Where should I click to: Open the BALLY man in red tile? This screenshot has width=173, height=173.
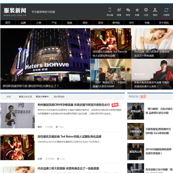[152, 74]
